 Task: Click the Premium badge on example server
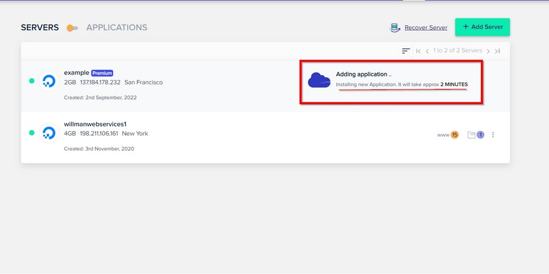(102, 73)
